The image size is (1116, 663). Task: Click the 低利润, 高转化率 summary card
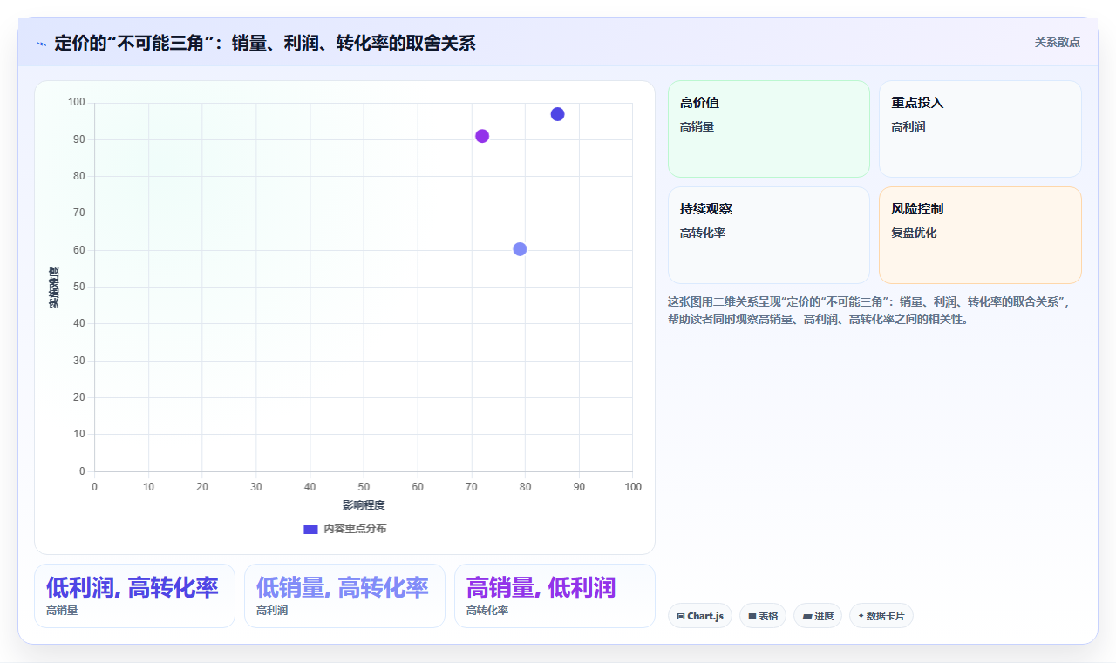click(134, 596)
